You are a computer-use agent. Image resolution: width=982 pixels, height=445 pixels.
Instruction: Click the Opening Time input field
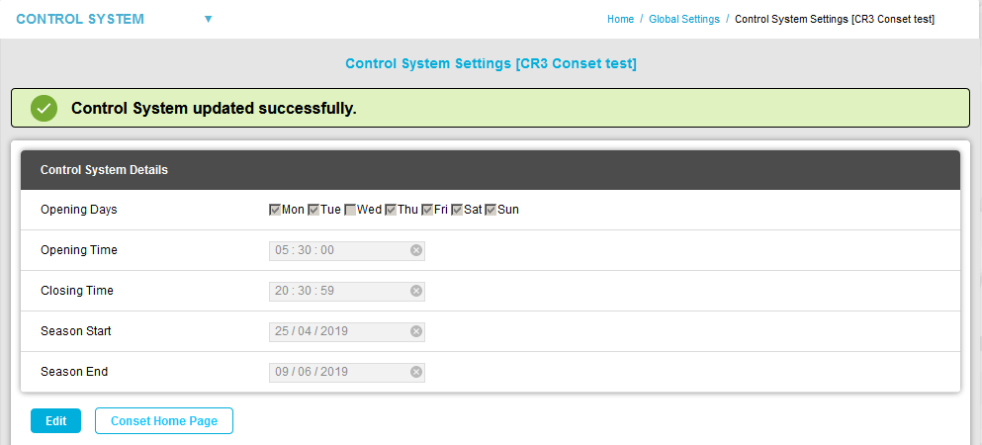(336, 250)
